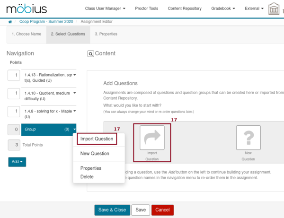
Task: Click the Points column label
Action: coord(16,62)
